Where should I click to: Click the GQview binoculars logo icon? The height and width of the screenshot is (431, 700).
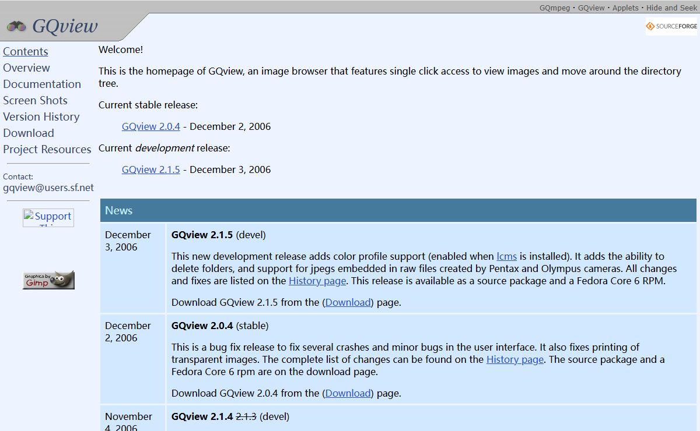[x=16, y=26]
